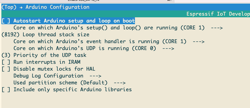
Task: Edit the (8192) loop thread stack value
Action: (10, 35)
